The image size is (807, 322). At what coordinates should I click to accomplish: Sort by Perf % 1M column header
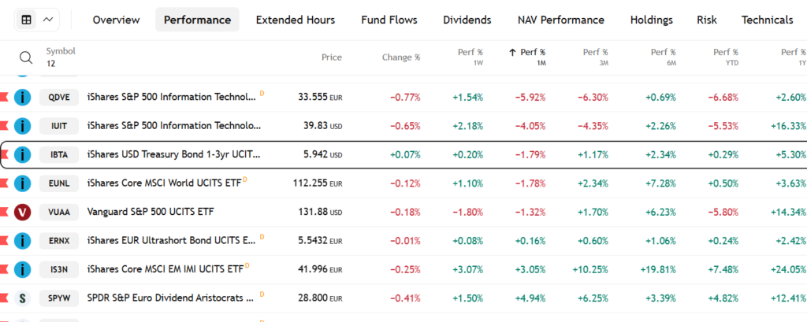pos(527,57)
